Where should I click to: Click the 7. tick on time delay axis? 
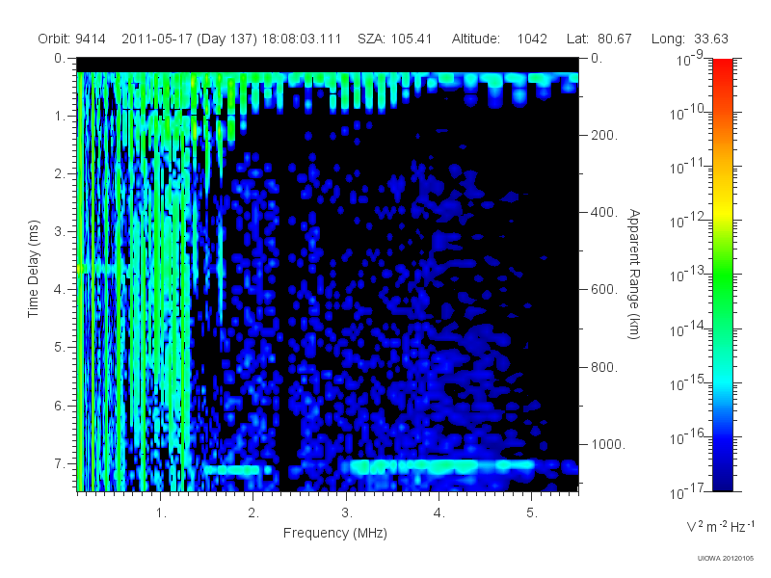coord(60,463)
